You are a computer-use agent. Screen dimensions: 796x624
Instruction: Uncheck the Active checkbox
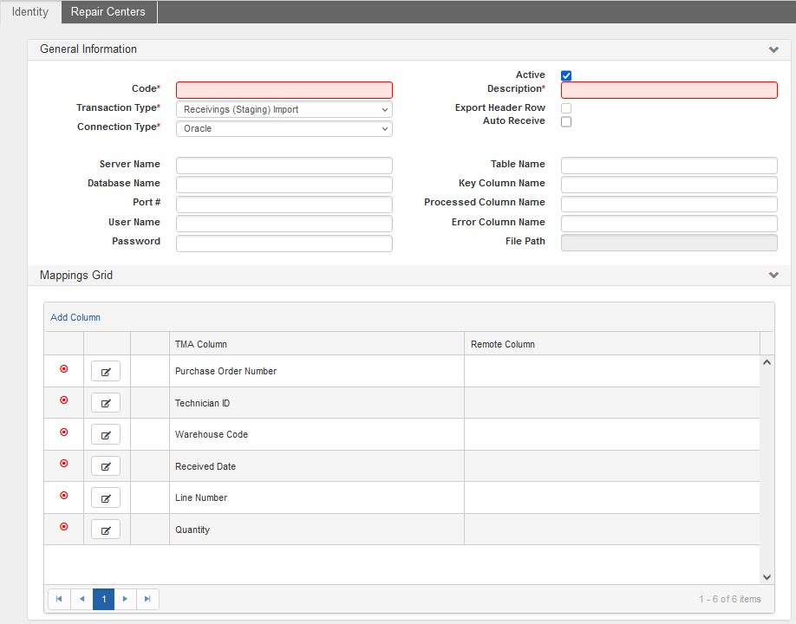566,76
